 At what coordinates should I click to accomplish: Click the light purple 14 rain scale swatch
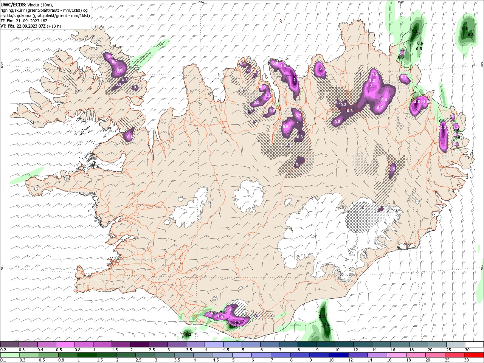377,355
